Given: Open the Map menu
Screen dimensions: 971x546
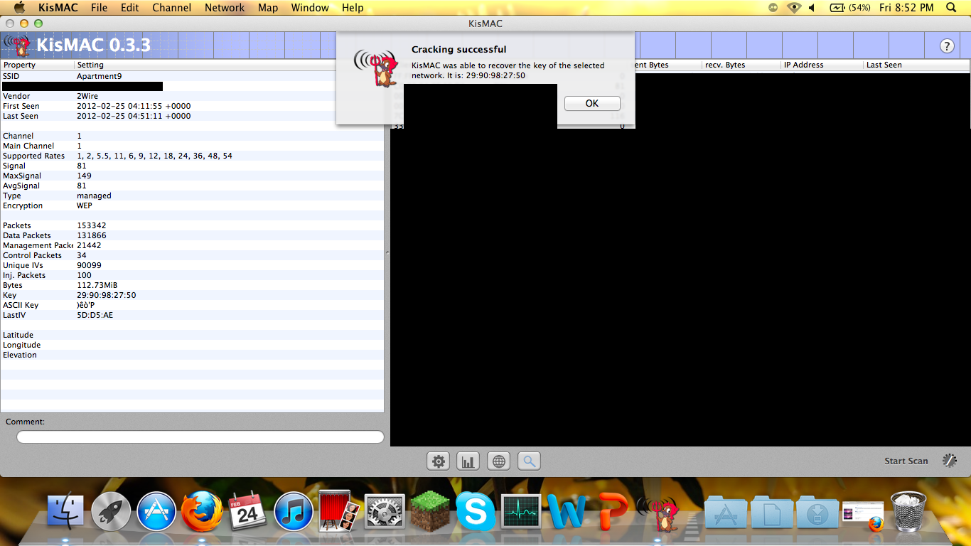Looking at the screenshot, I should tap(268, 8).
